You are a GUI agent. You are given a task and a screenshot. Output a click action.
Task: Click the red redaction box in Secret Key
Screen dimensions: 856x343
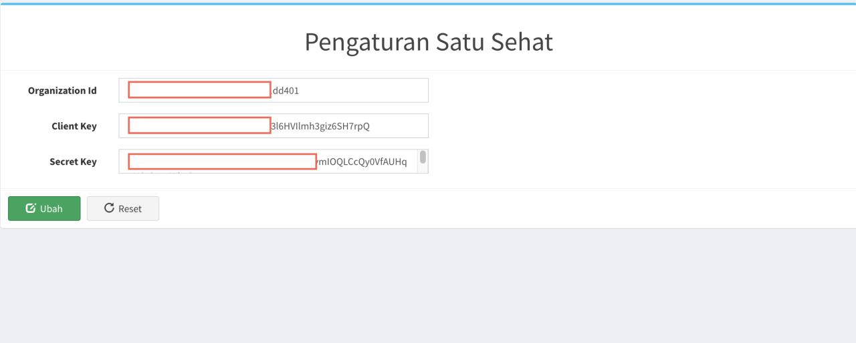pyautogui.click(x=222, y=161)
